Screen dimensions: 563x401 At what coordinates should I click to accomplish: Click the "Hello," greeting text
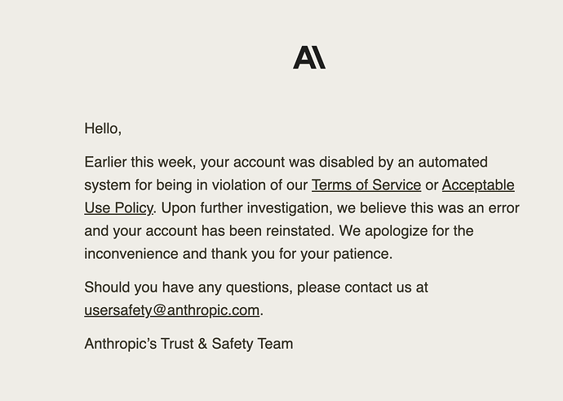coord(103,129)
